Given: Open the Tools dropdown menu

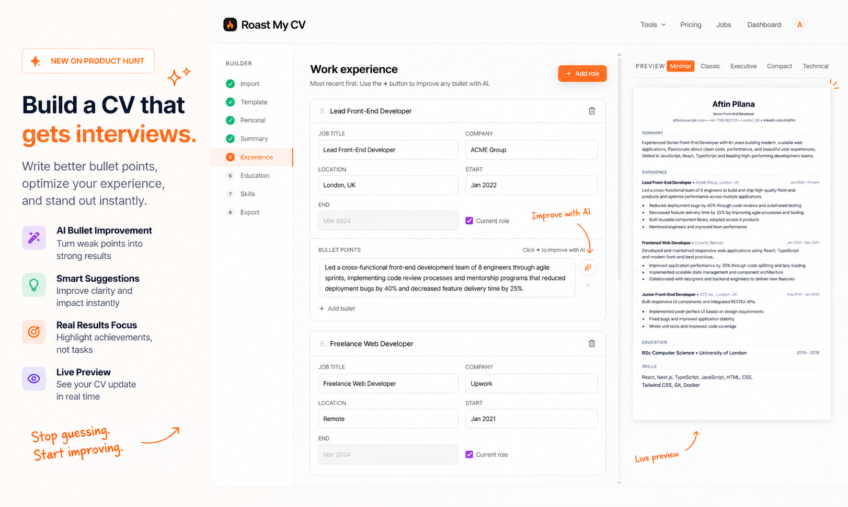Looking at the screenshot, I should (653, 25).
